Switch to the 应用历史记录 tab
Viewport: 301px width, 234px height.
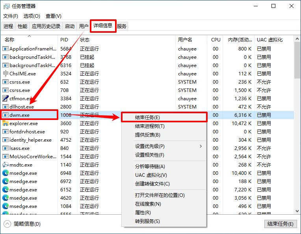(46, 26)
